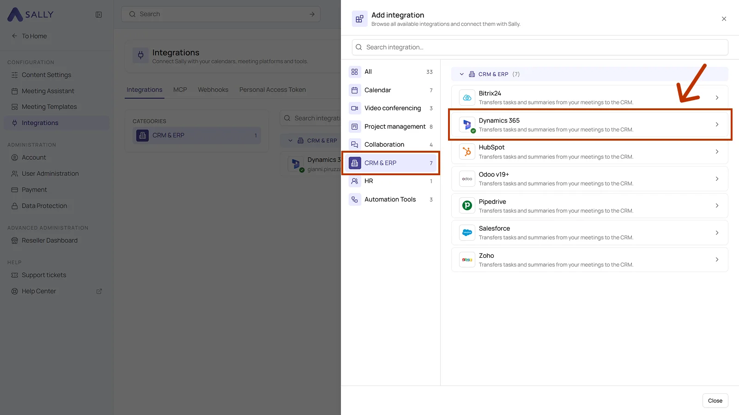
Task: Click the background page Search integrations field
Action: (310, 118)
